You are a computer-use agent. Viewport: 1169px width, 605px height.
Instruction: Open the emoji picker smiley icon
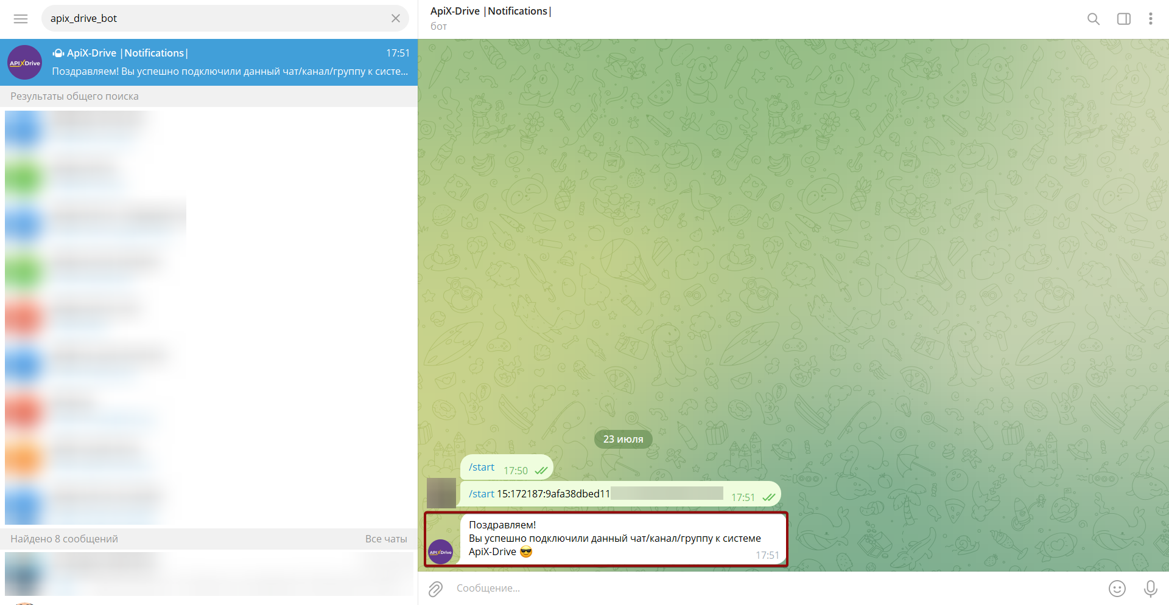tap(1117, 588)
